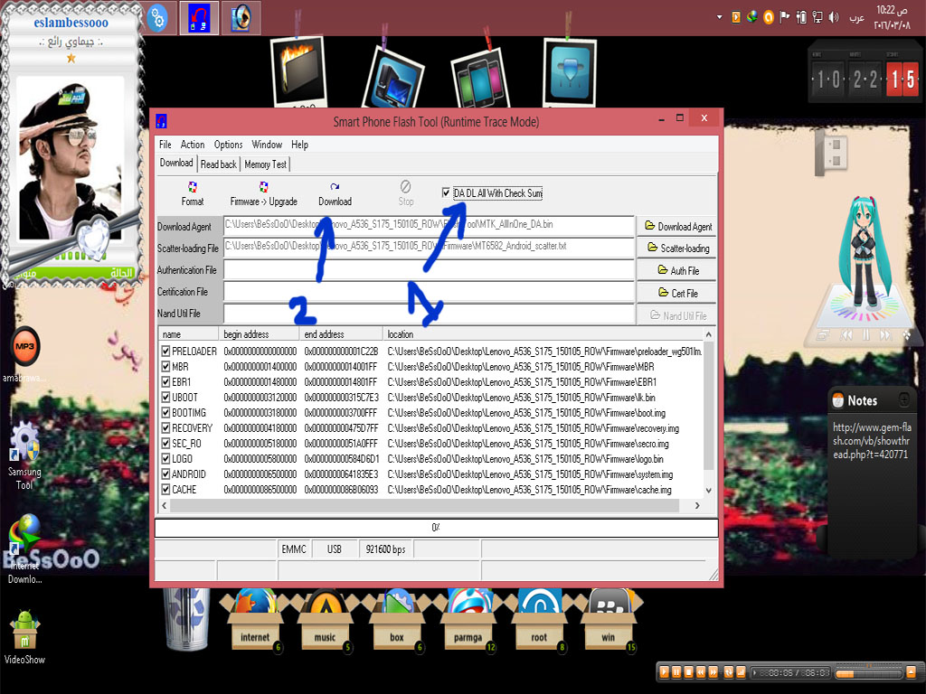
Task: Click the 'name' column header
Action: [x=188, y=334]
